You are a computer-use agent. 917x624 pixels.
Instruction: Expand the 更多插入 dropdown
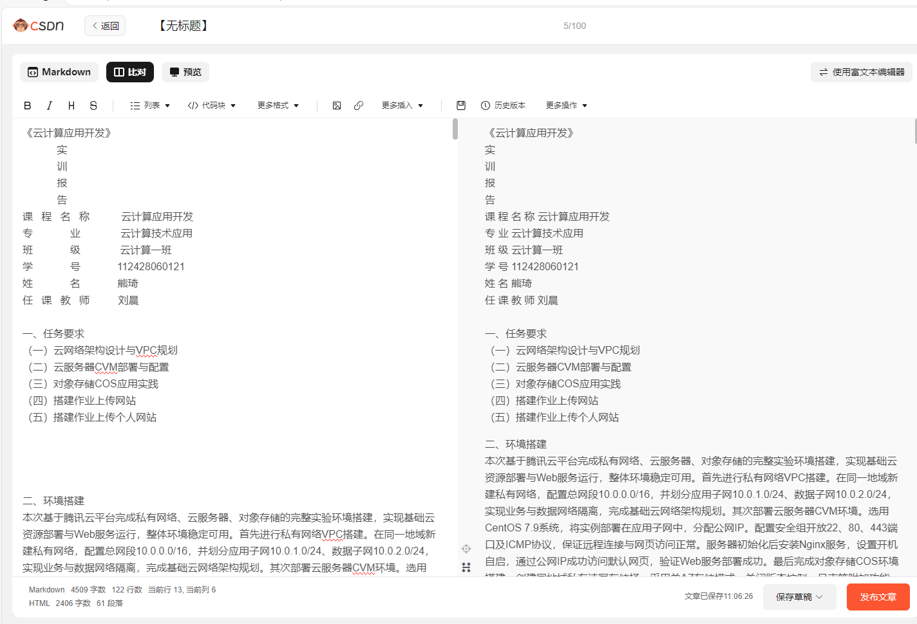402,106
